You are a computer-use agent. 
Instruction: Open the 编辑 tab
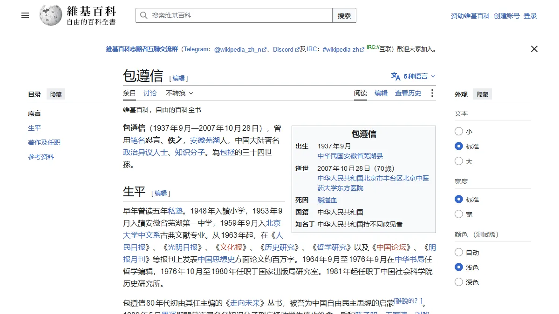point(381,93)
